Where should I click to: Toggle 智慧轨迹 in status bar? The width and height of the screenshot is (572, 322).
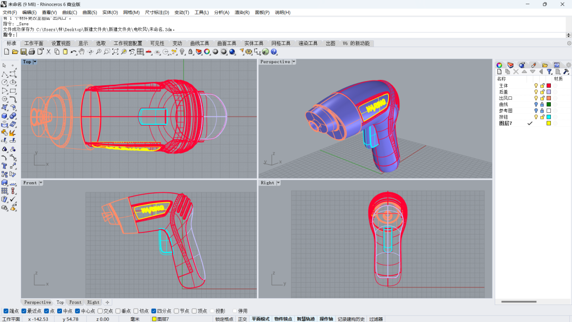(306, 319)
